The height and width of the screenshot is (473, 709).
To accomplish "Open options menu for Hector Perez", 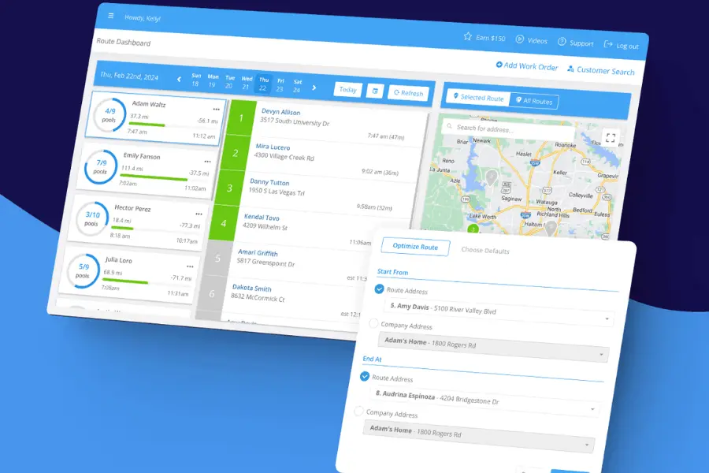I will (199, 214).
